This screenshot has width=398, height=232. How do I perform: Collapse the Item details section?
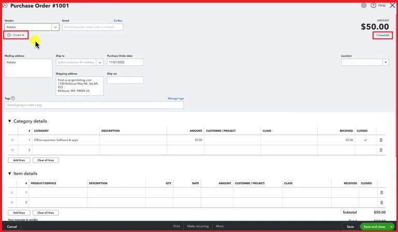9,174
